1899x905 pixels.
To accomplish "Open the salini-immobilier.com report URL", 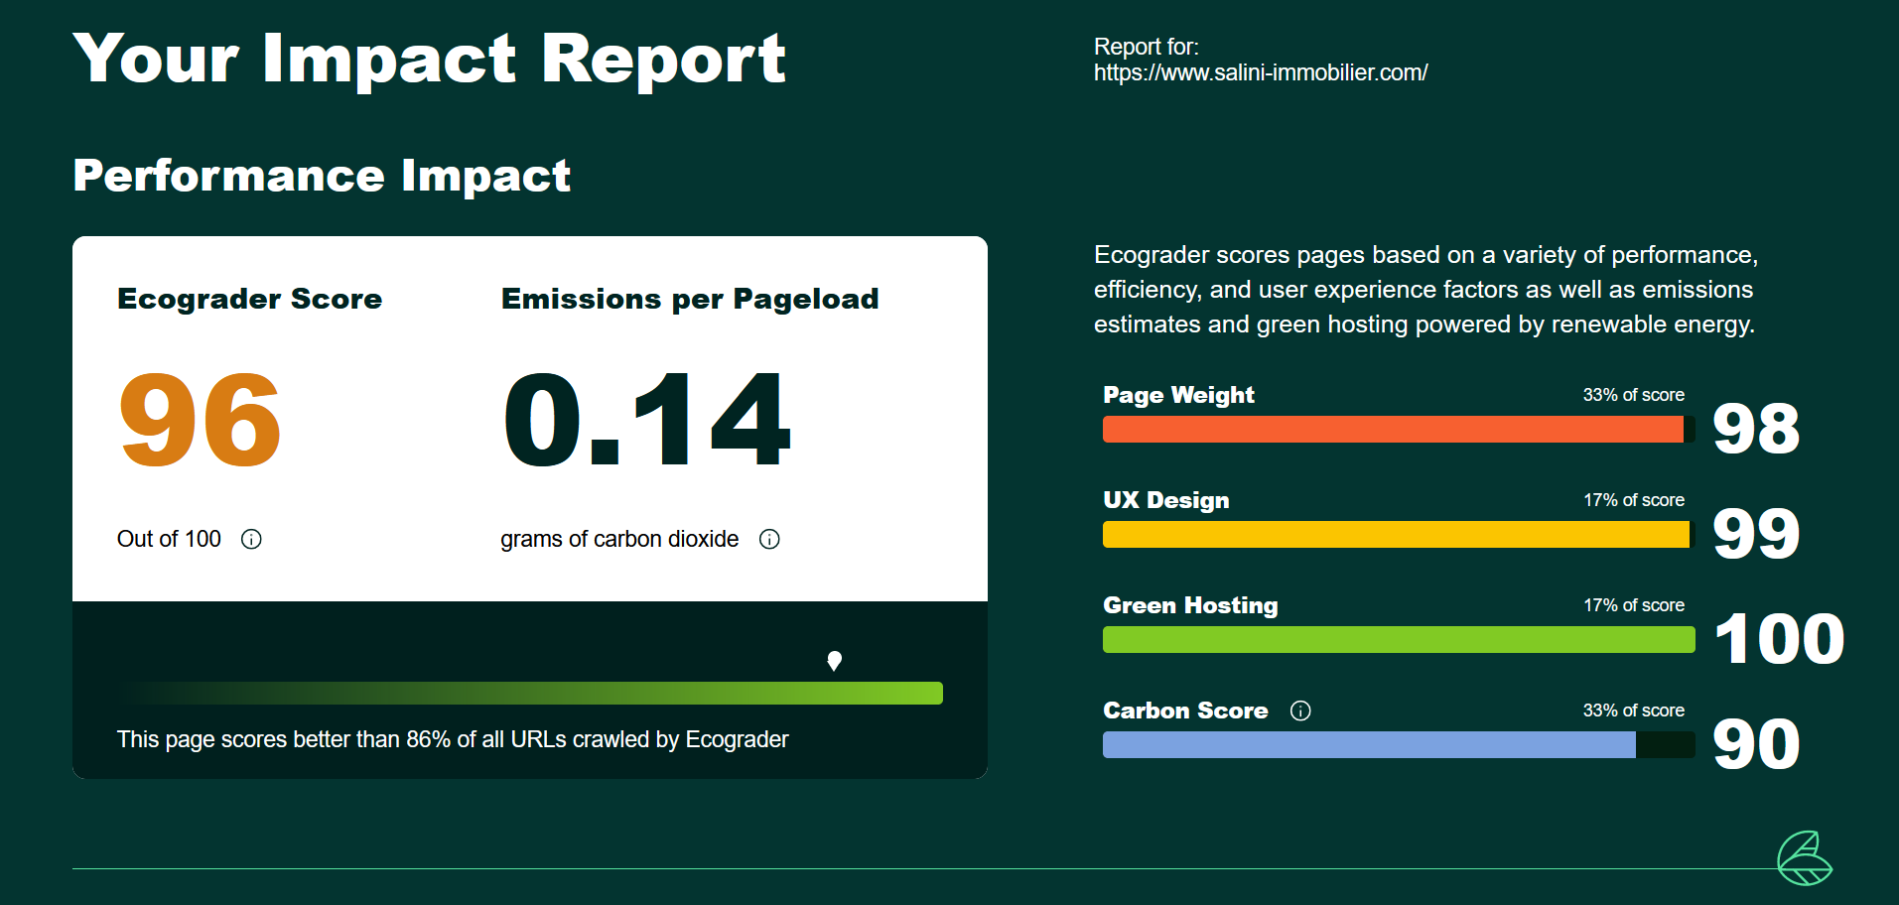I will (1261, 72).
